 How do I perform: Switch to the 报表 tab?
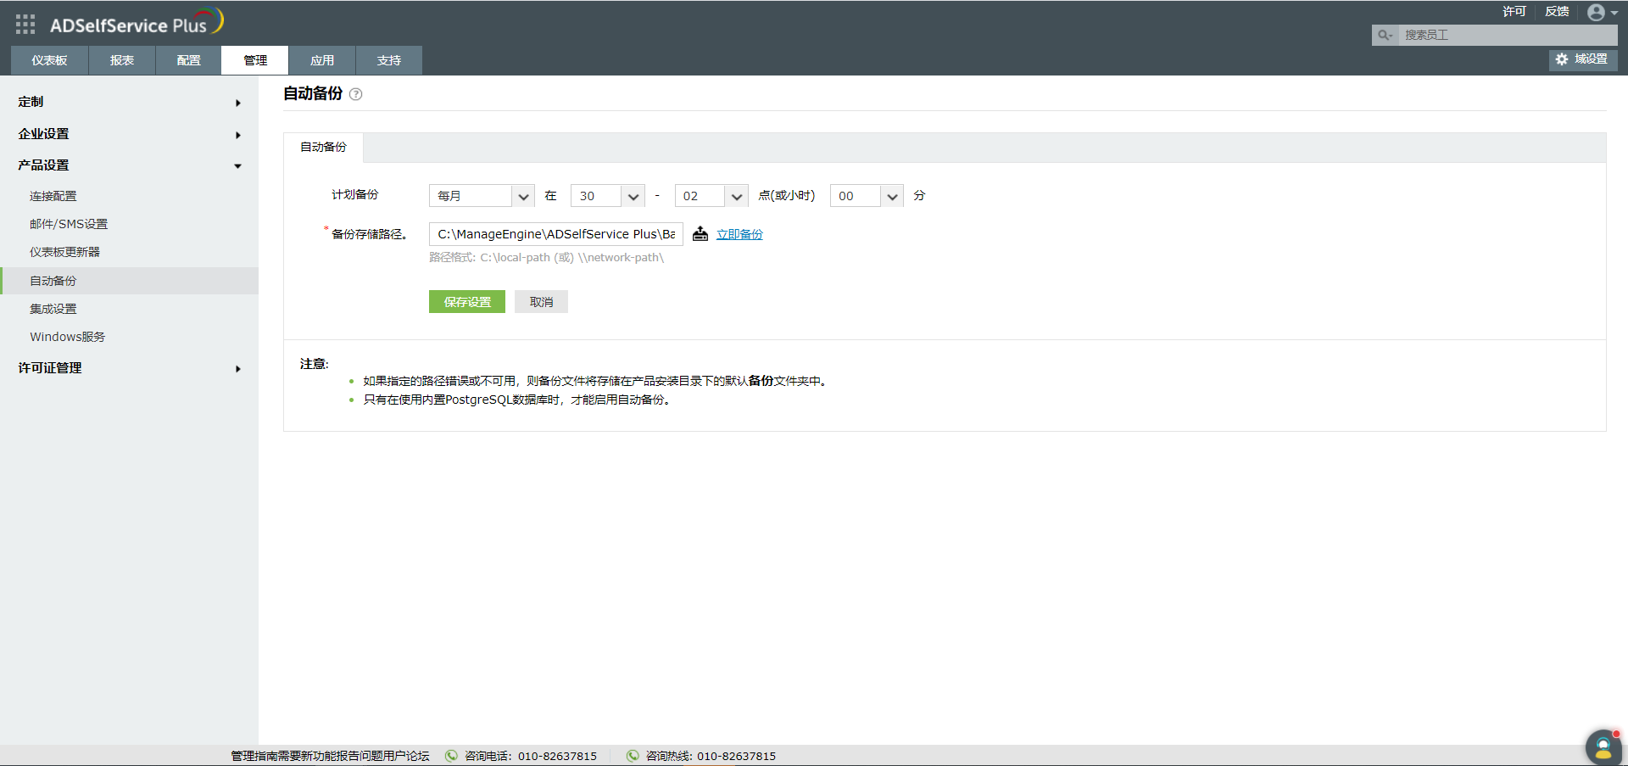tap(121, 59)
